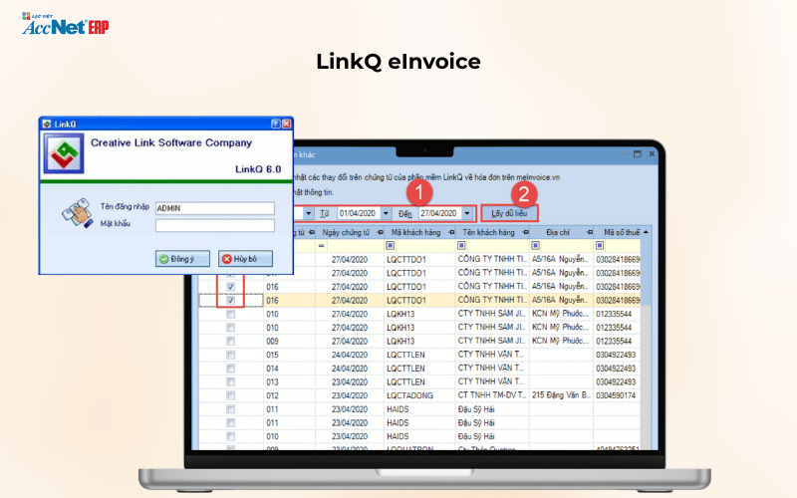Click filter icon under Mã khách hàng column
797x498 pixels.
[x=391, y=245]
